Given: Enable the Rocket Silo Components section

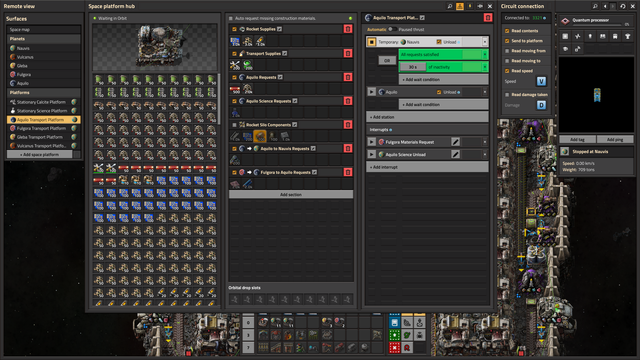Looking at the screenshot, I should click(234, 125).
